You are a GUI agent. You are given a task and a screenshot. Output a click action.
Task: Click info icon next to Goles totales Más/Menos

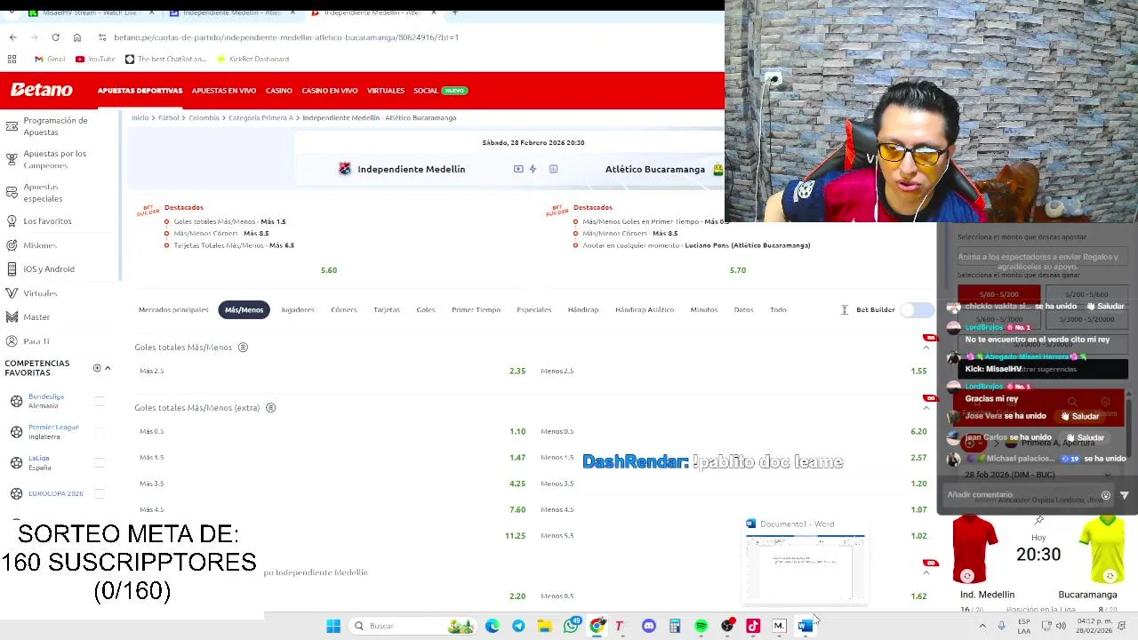coord(243,348)
